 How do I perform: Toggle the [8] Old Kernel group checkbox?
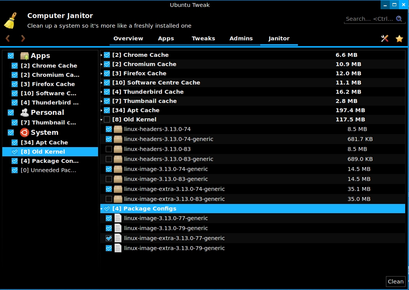coord(107,119)
